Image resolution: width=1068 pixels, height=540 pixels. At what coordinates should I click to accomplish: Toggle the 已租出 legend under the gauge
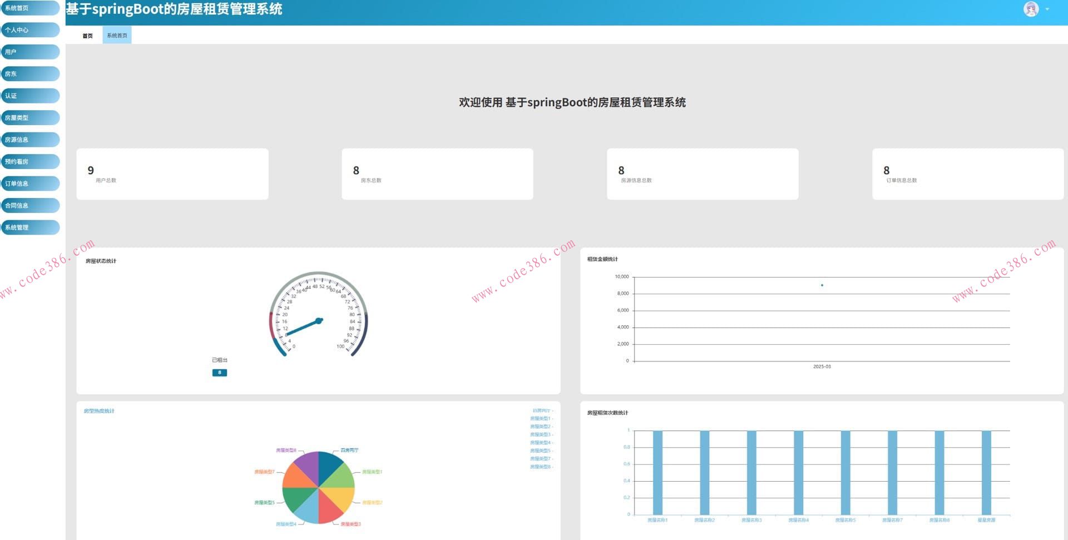220,360
